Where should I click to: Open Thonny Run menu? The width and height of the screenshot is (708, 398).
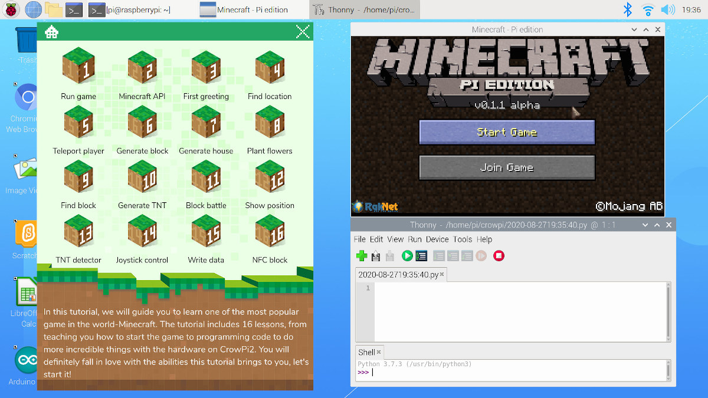point(415,239)
